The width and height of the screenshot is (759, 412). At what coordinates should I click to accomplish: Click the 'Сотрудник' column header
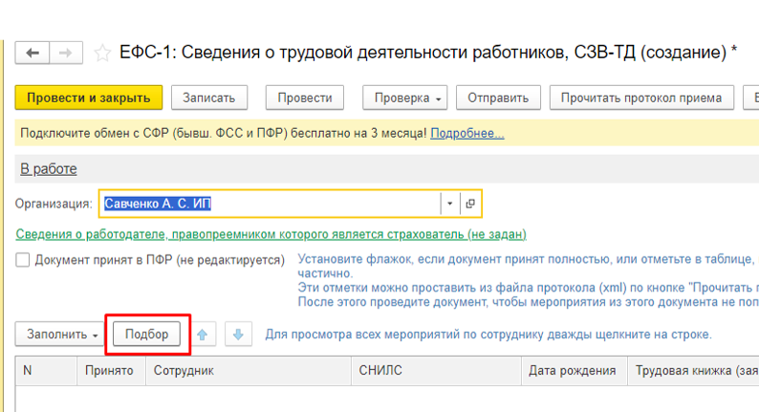tap(249, 371)
